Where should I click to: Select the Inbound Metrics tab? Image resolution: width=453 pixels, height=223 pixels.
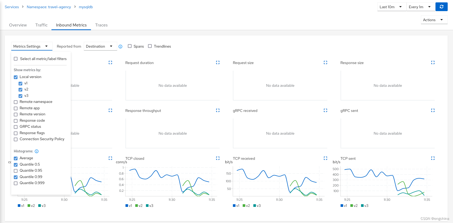tap(71, 25)
